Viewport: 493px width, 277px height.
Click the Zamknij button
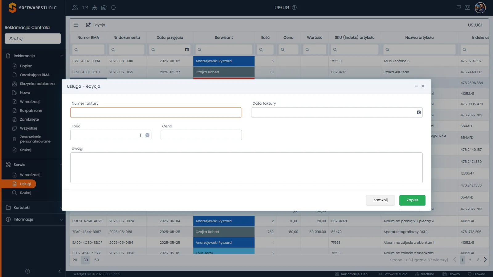click(x=381, y=200)
